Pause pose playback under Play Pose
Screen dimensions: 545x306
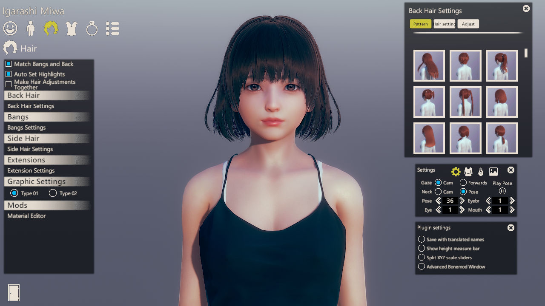[x=502, y=191]
